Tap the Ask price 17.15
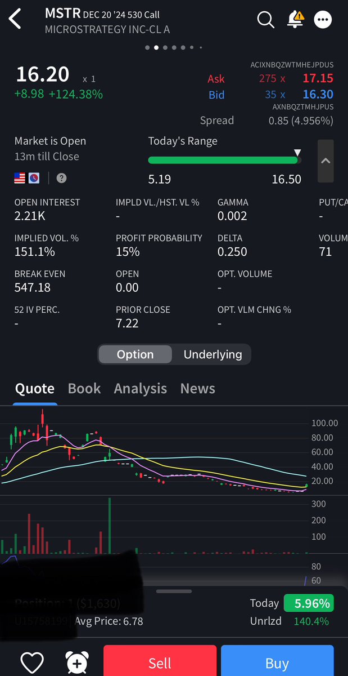 318,79
